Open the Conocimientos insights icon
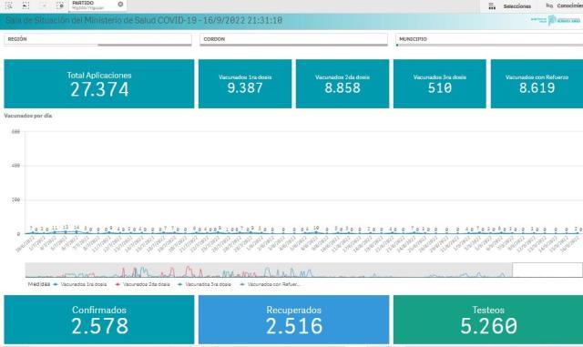 pyautogui.click(x=549, y=5)
